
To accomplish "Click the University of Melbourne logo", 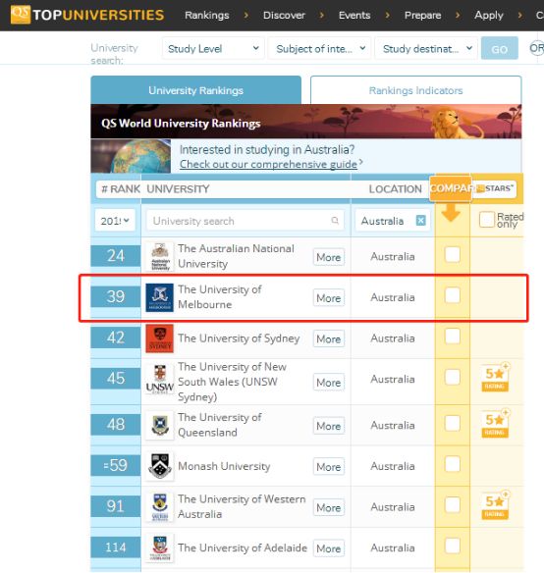I will tap(159, 297).
